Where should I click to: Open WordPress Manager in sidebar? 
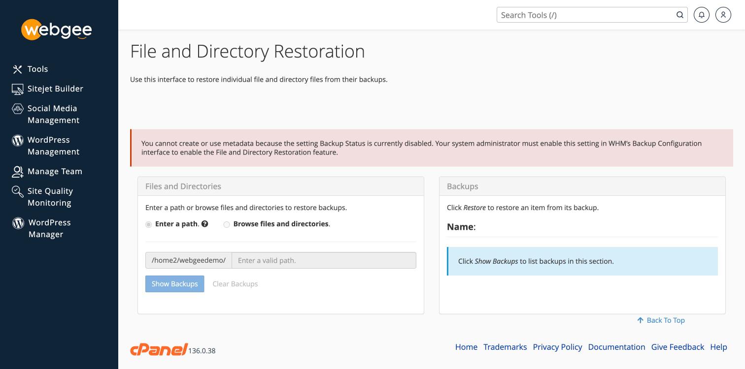coord(49,229)
